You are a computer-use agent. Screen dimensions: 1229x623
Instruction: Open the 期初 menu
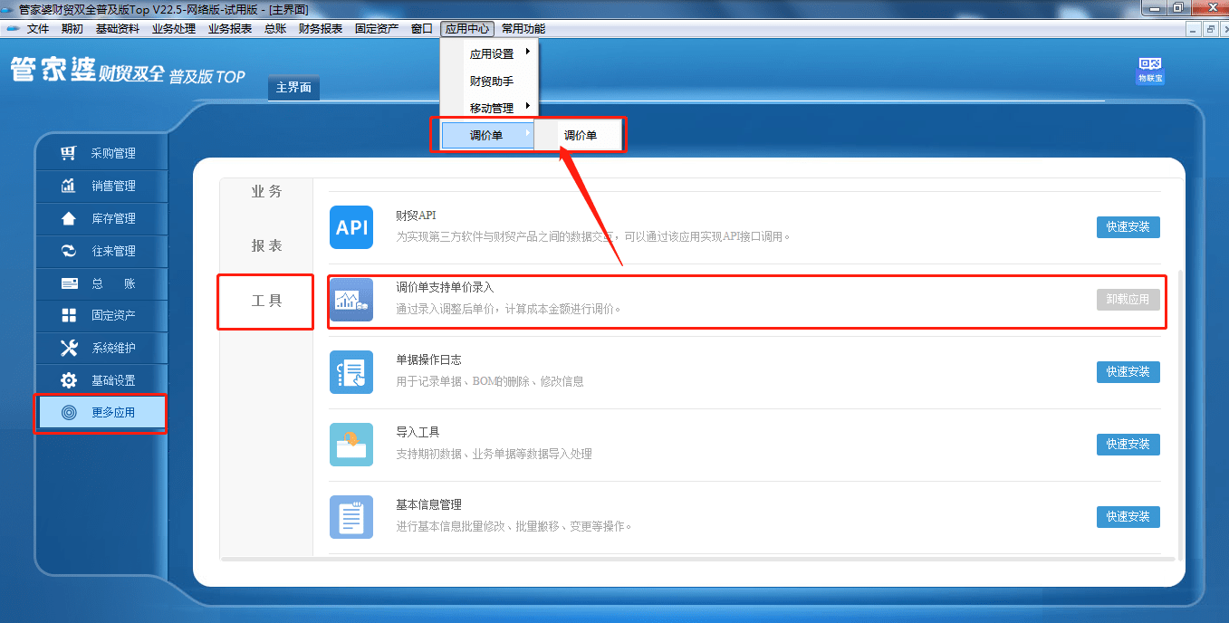tap(72, 29)
